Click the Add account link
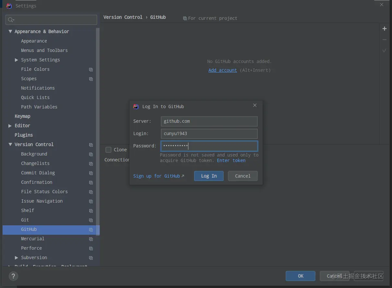392x288 pixels. click(223, 70)
